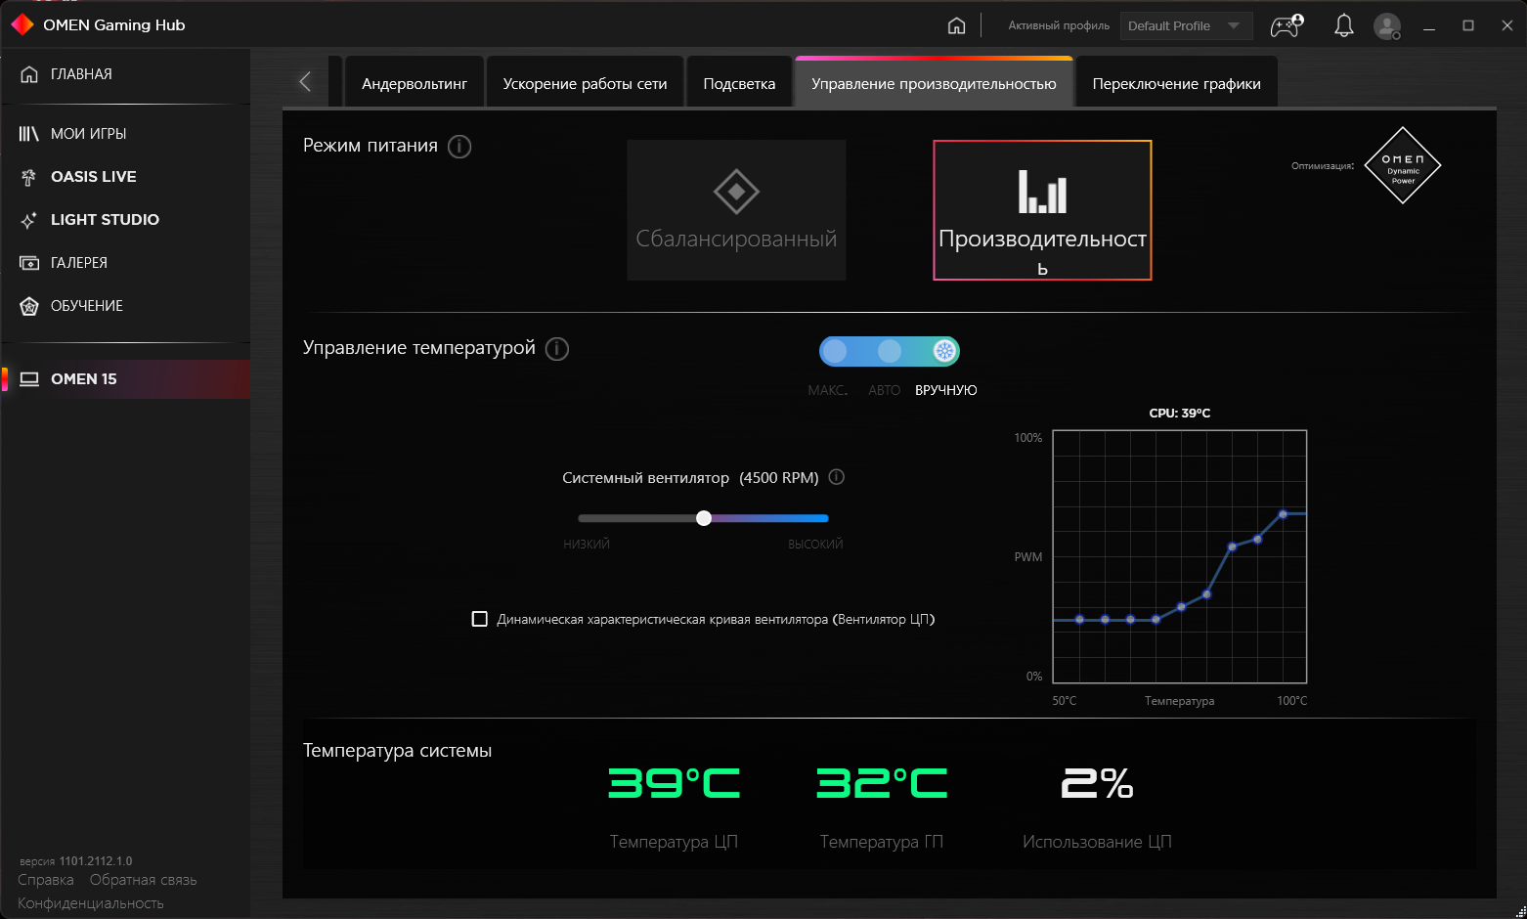Select the Производительность power mode
Screen dimensions: 1527x919
point(1042,210)
